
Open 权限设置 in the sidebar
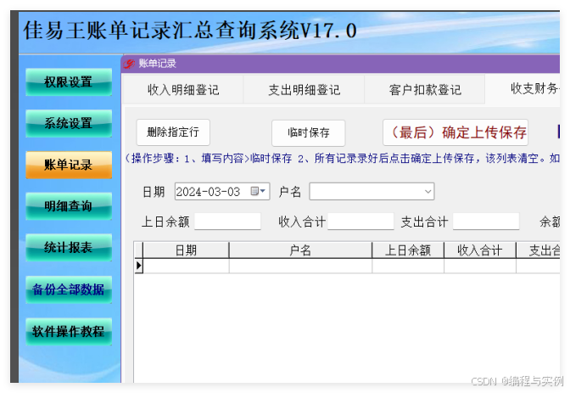click(x=69, y=81)
